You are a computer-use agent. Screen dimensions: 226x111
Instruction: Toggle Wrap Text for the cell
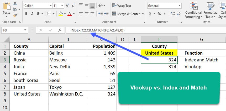pos(122,6)
